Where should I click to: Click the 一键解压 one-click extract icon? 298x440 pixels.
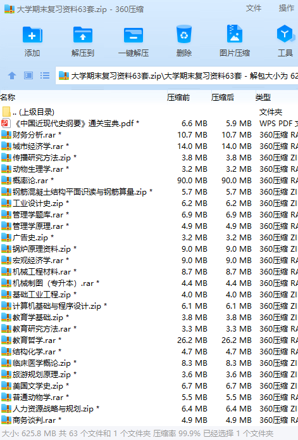click(x=133, y=35)
